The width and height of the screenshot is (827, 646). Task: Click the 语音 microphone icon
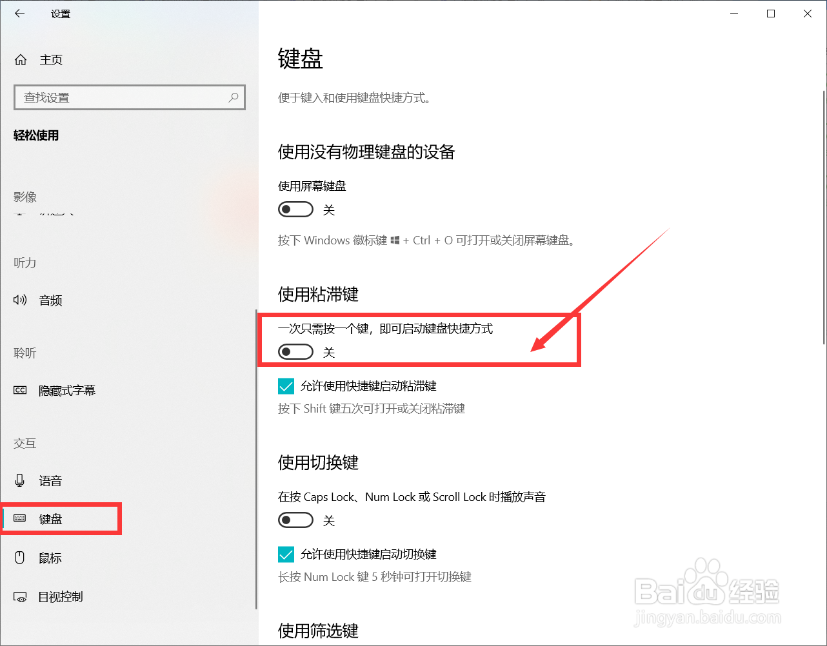[20, 480]
